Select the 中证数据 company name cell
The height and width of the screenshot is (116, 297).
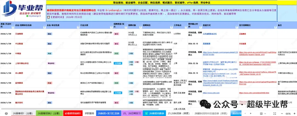pyautogui.click(x=31, y=43)
